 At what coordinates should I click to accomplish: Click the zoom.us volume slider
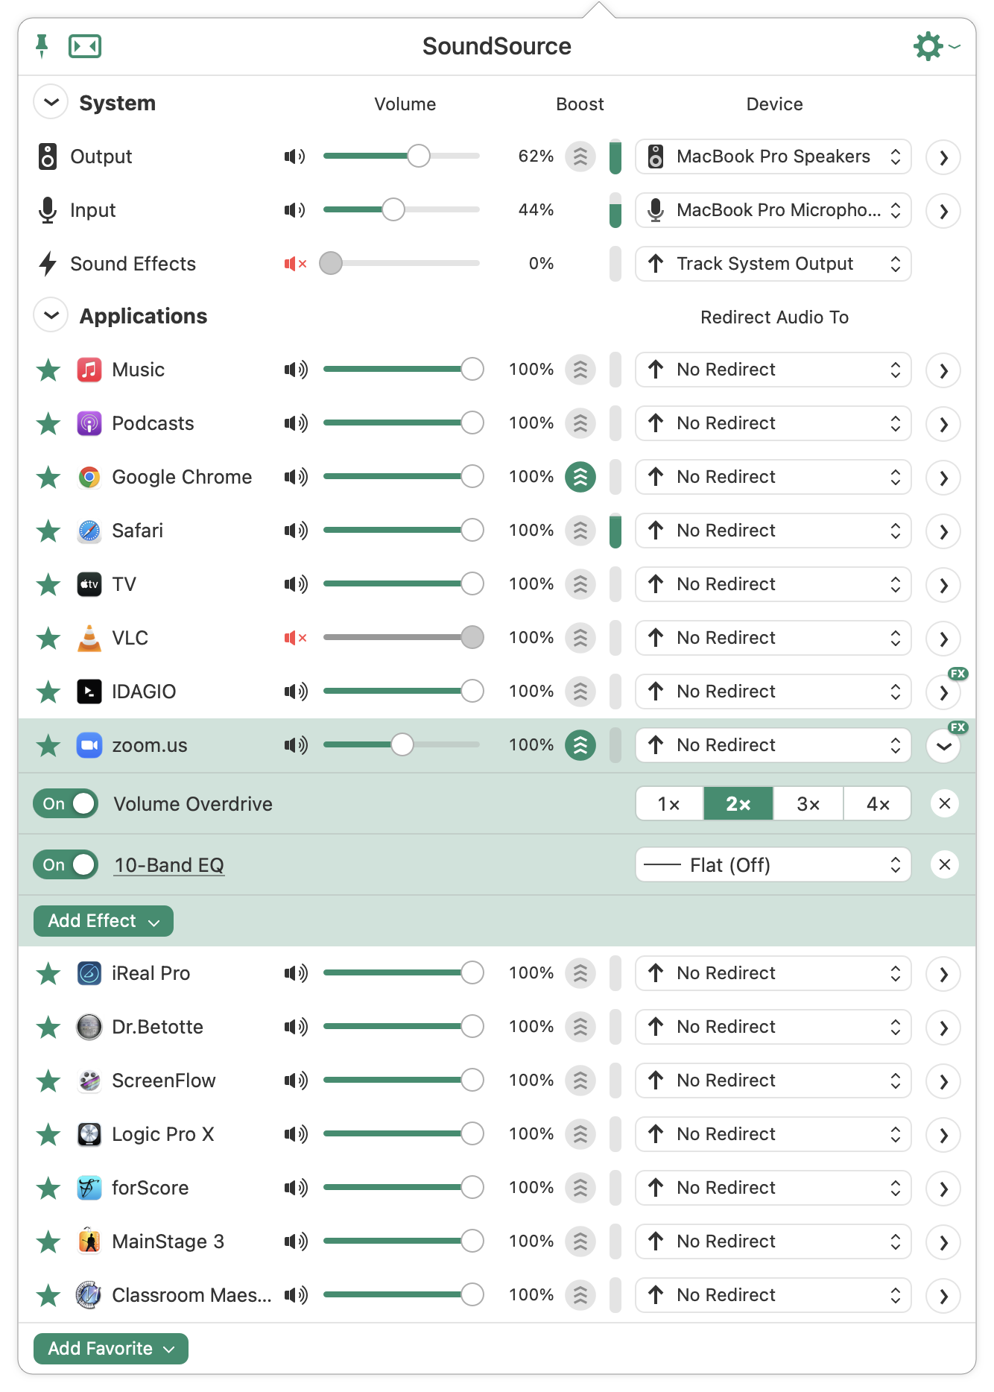[402, 745]
